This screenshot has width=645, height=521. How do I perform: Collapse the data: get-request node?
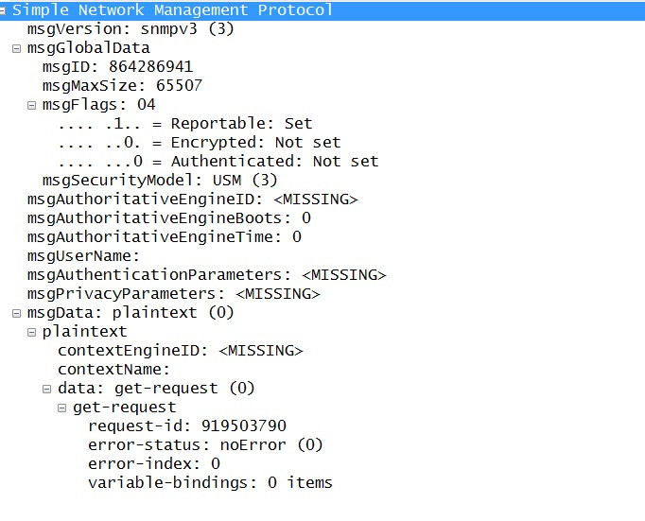coord(46,389)
